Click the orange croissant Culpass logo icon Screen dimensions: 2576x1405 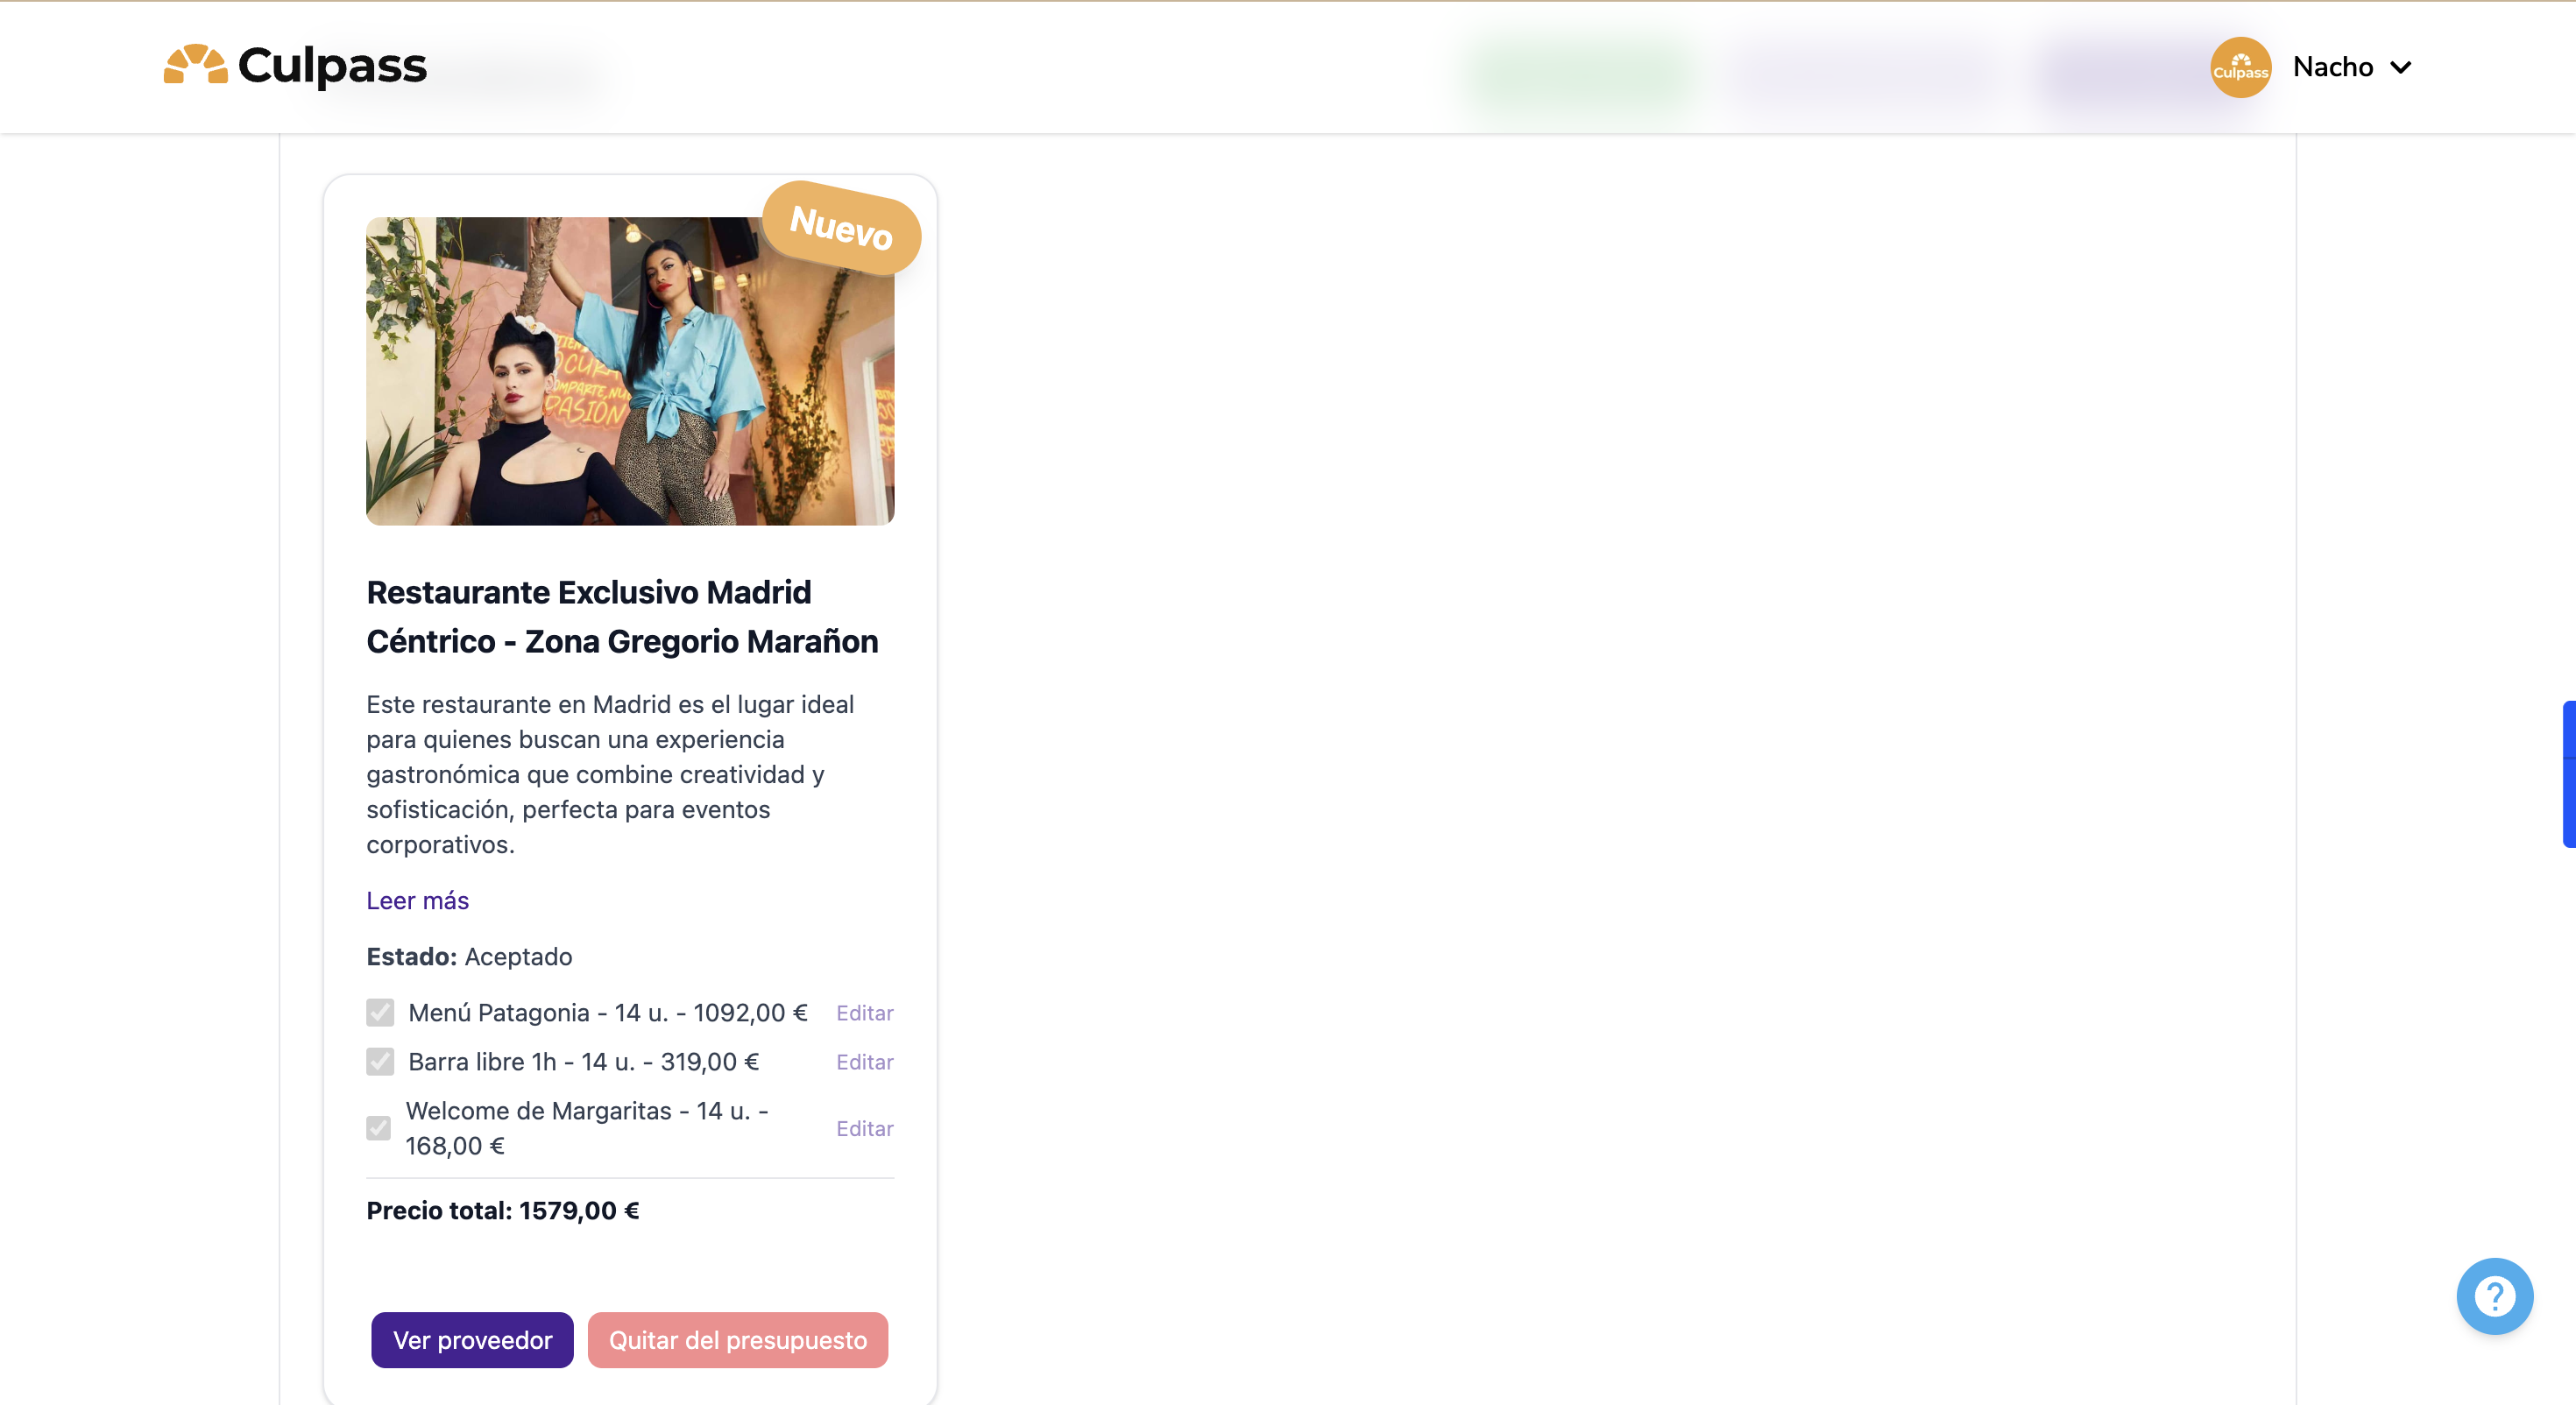pos(195,65)
